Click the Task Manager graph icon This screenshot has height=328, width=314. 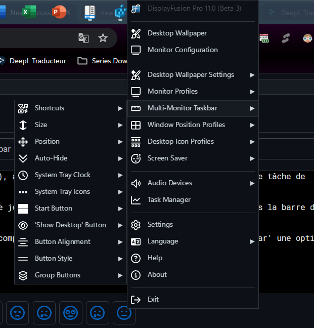pyautogui.click(x=136, y=200)
